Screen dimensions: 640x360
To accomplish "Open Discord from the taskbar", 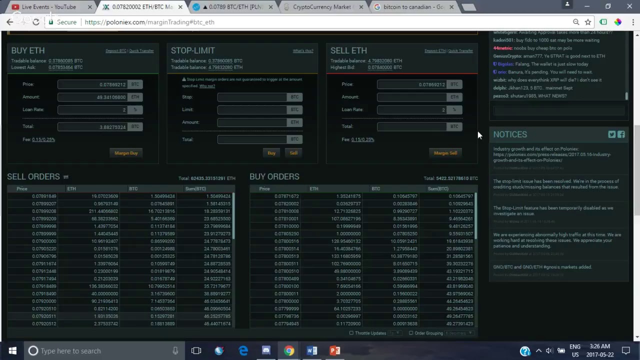I will (x=266, y=351).
